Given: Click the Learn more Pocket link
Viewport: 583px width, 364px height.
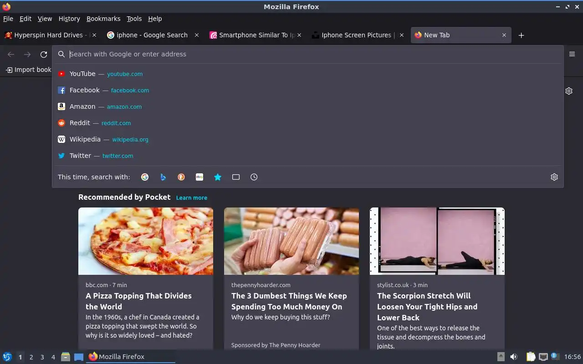Looking at the screenshot, I should click(x=192, y=198).
